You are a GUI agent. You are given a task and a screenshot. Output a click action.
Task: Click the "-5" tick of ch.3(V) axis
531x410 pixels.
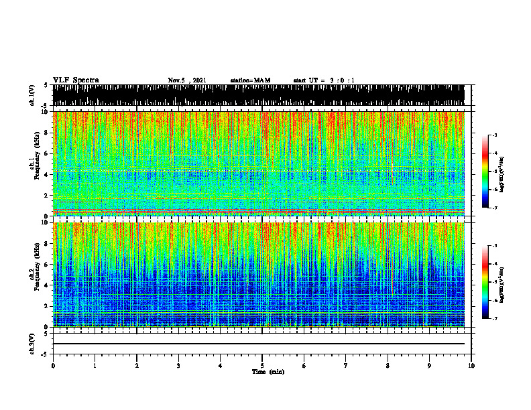pyautogui.click(x=45, y=354)
